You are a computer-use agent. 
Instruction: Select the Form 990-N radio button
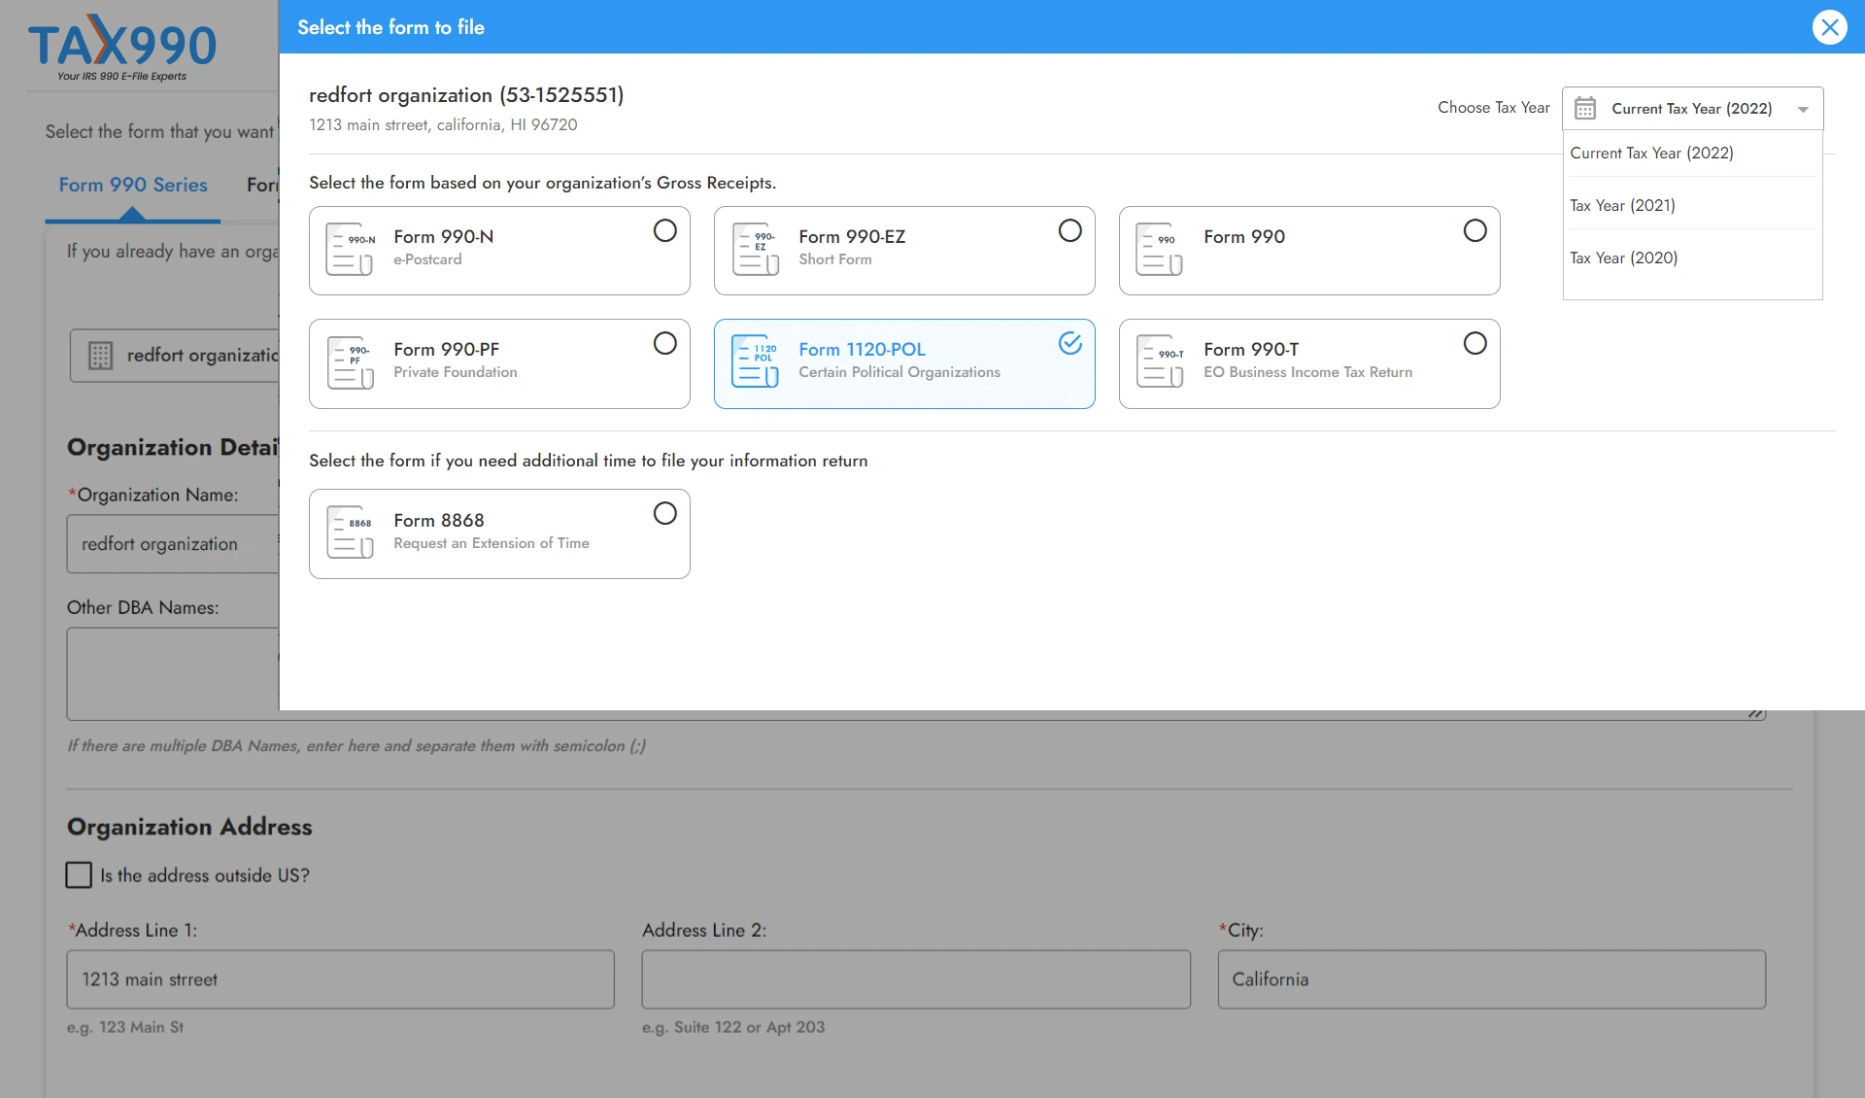(665, 230)
